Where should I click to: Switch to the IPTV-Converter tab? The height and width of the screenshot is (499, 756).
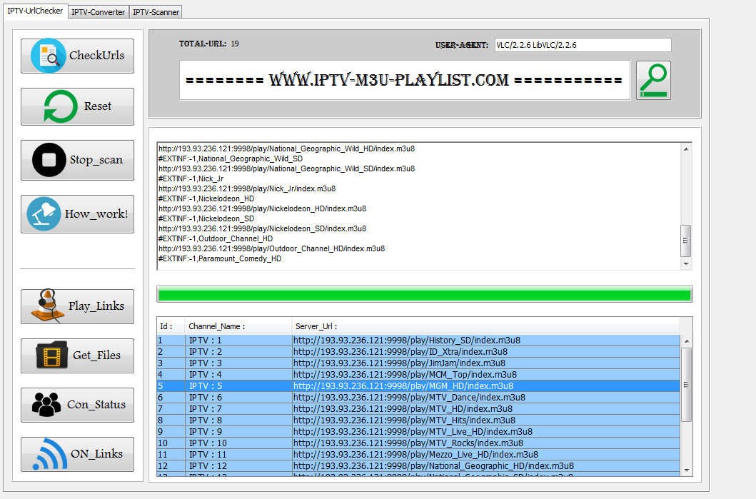click(99, 12)
